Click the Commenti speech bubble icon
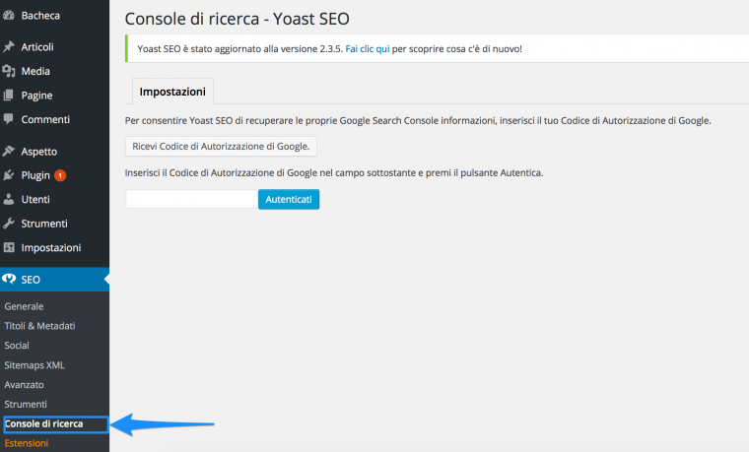The width and height of the screenshot is (749, 452). pyautogui.click(x=9, y=119)
